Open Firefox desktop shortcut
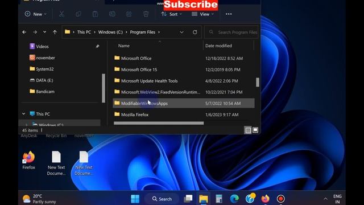The width and height of the screenshot is (364, 205). coord(28,161)
